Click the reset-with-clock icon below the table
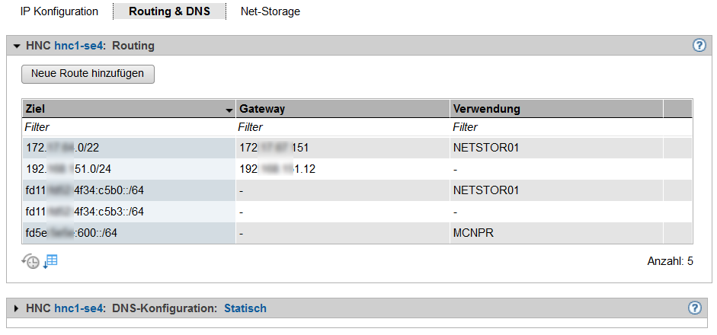The height and width of the screenshot is (335, 717). pos(30,261)
